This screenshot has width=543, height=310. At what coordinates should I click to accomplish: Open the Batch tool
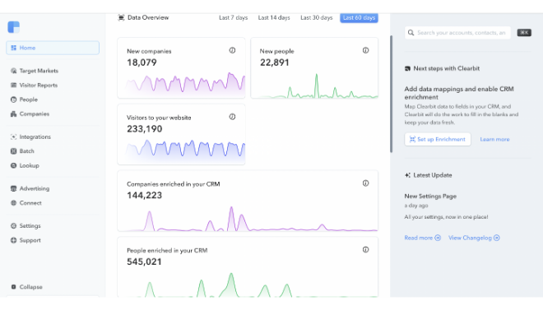pyautogui.click(x=22, y=151)
